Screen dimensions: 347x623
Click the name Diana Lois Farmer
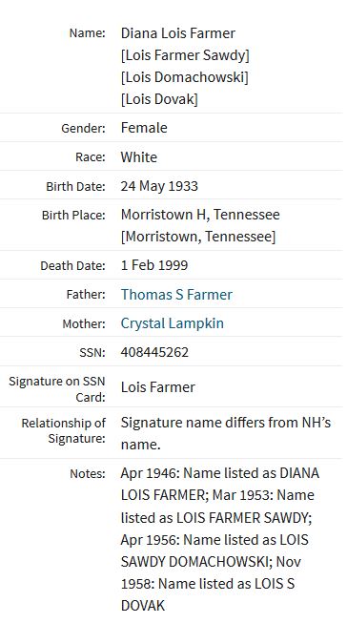coord(178,33)
